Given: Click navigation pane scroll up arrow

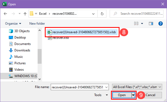Looking at the screenshot, I should point(40,30).
